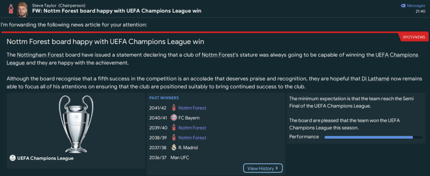
Task: Click the Champions League trophy image
Action: [x=76, y=124]
